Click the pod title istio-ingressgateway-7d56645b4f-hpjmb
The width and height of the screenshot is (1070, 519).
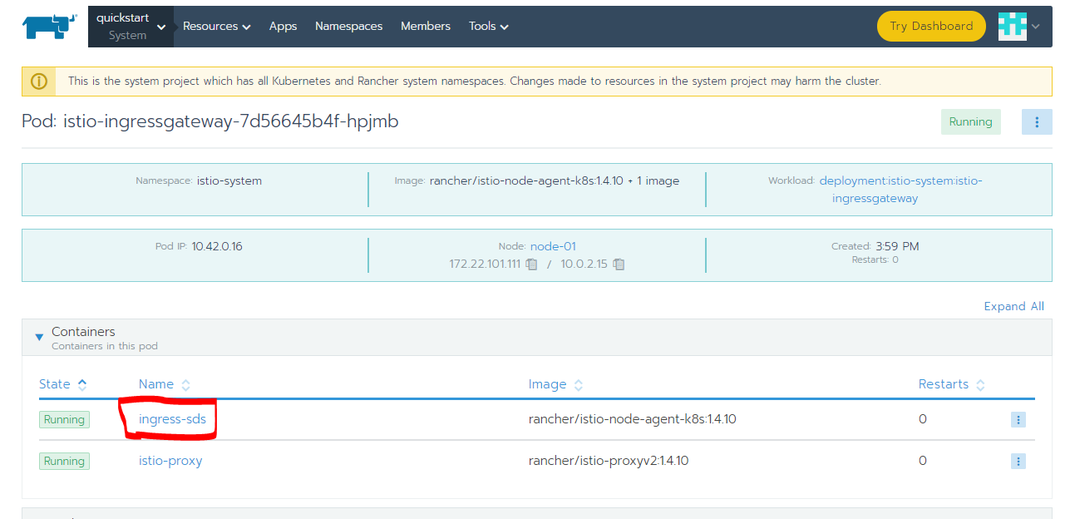click(x=231, y=121)
